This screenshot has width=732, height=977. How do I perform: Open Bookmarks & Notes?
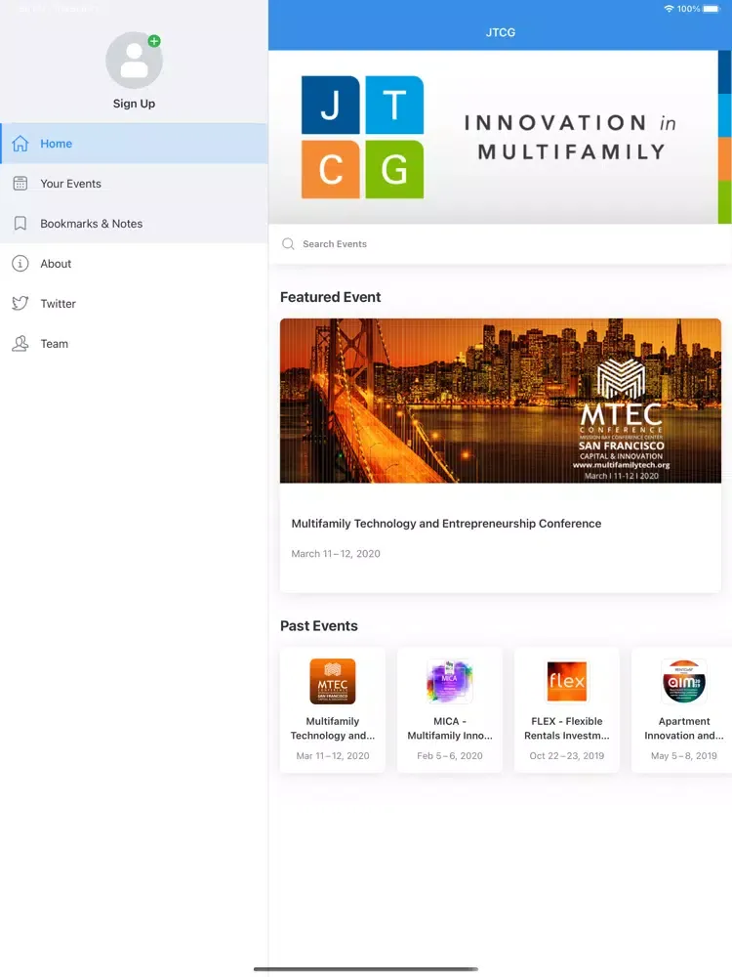click(x=134, y=223)
